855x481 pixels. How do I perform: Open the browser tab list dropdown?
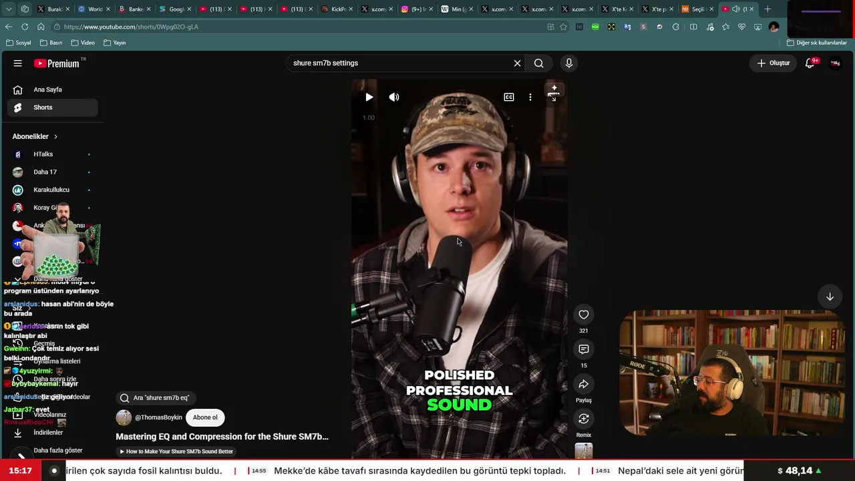(x=9, y=9)
